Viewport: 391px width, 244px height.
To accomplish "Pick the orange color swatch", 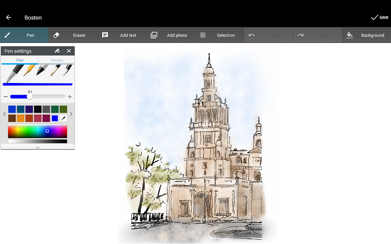I will point(21,118).
